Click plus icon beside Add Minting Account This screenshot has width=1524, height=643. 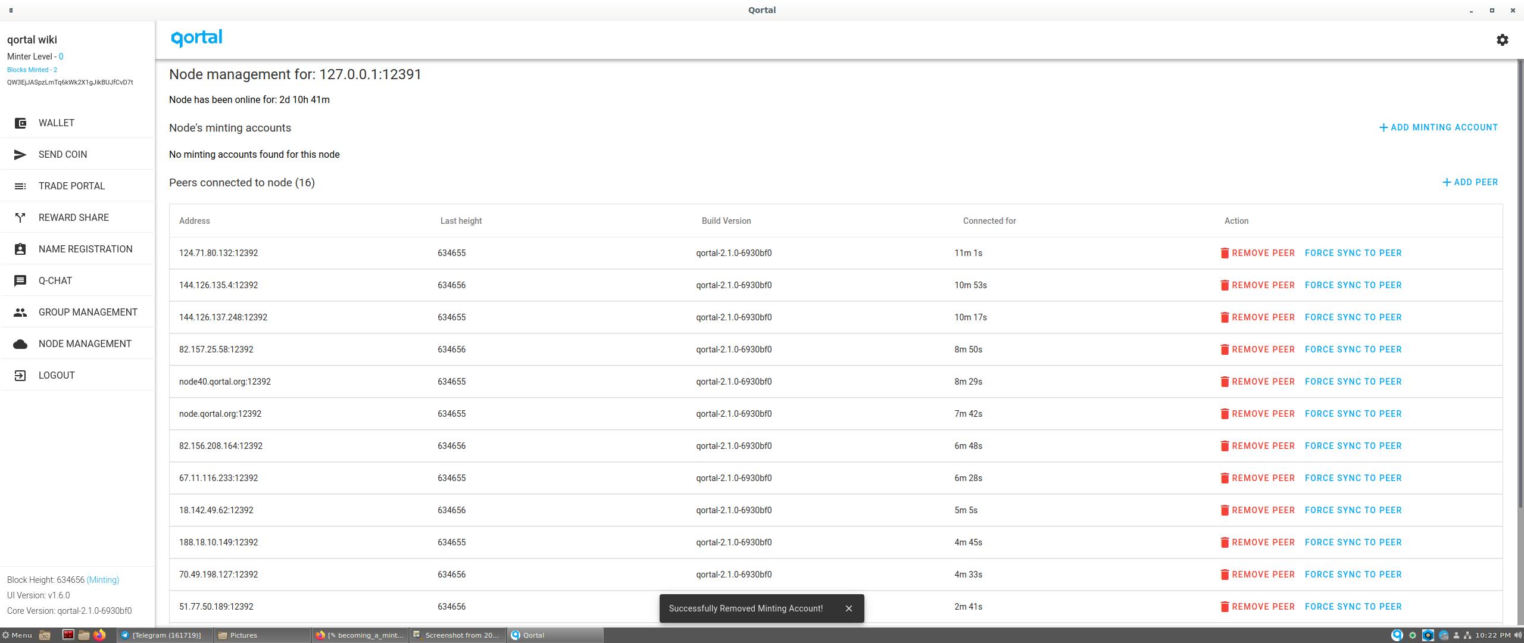[1384, 127]
